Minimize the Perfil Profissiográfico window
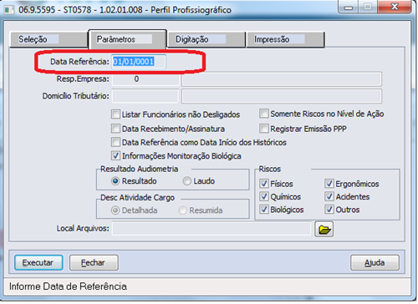Image resolution: width=418 pixels, height=304 pixels. pyautogui.click(x=348, y=7)
